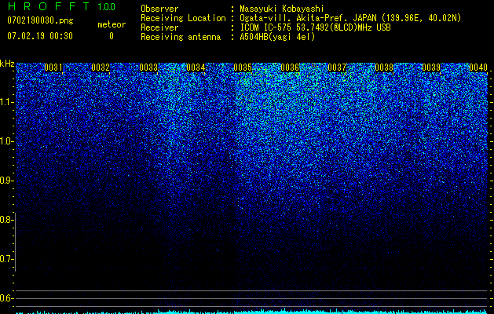Click the Observer label

159,9
